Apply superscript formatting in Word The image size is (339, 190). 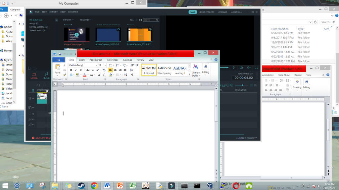[98, 70]
